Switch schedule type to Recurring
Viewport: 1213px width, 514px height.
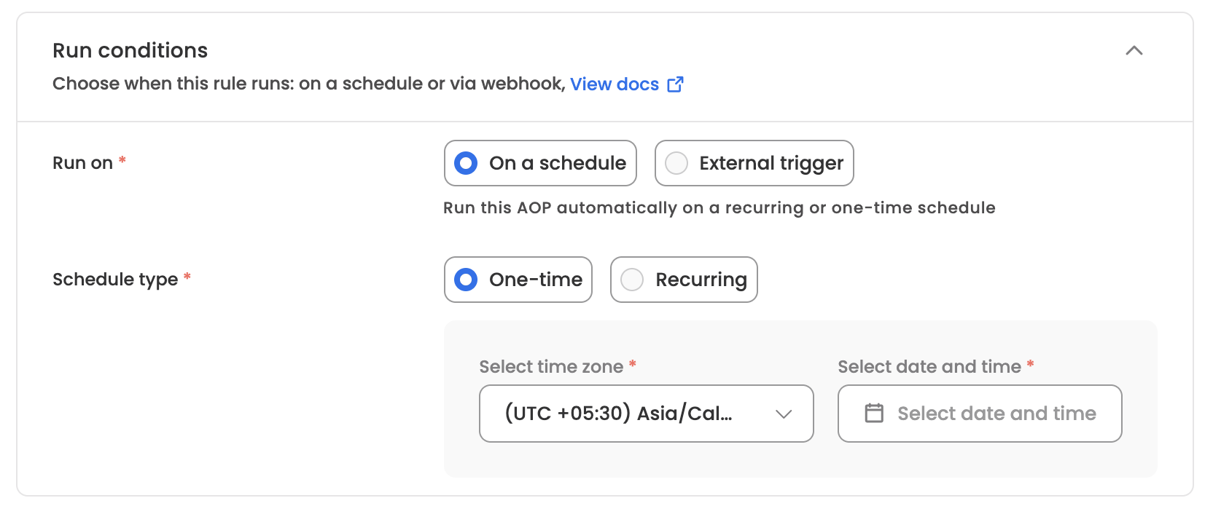[x=684, y=280]
